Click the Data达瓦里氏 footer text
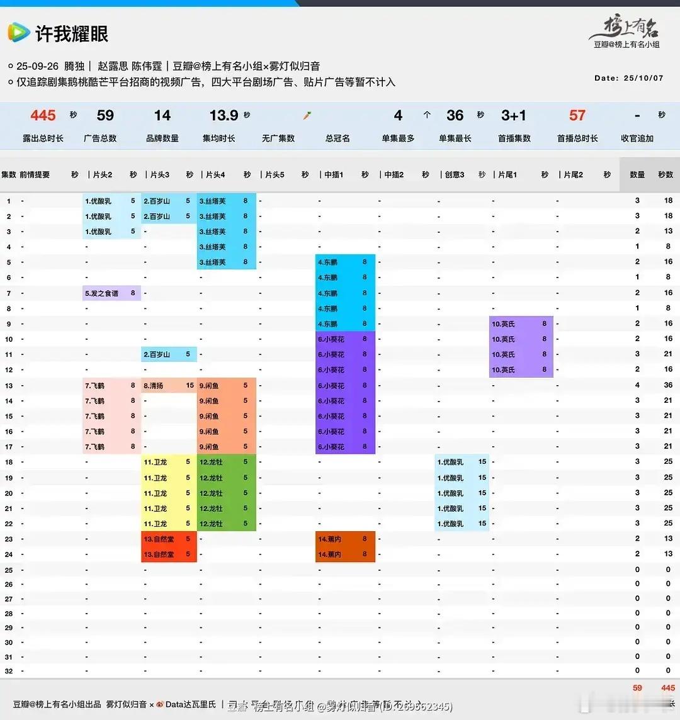Screen dimensions: 680x720 (x=190, y=704)
